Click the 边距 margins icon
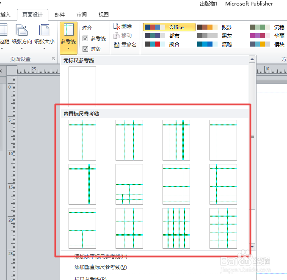The height and width of the screenshot is (280, 287). [x=3, y=30]
